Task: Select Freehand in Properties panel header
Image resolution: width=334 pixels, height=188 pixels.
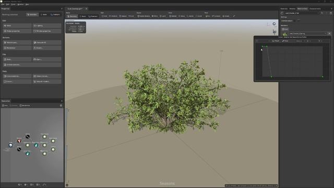Action: tap(55, 15)
